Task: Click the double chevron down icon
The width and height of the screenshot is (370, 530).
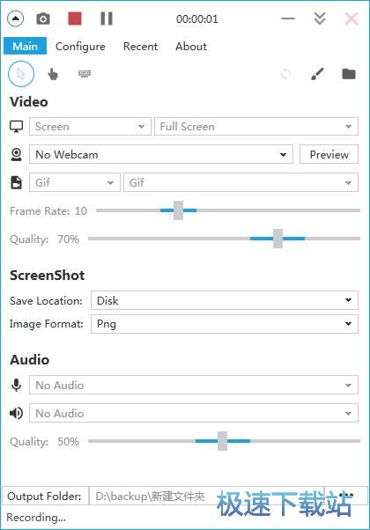Action: tap(320, 18)
